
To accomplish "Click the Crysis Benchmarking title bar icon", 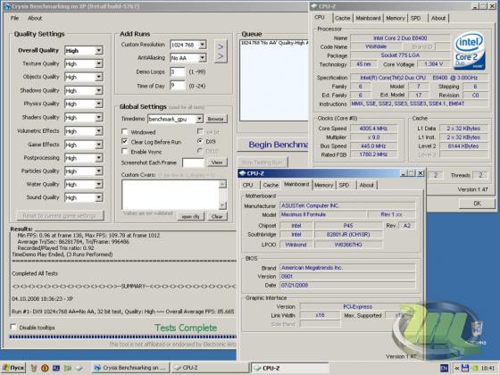I will click(6, 6).
